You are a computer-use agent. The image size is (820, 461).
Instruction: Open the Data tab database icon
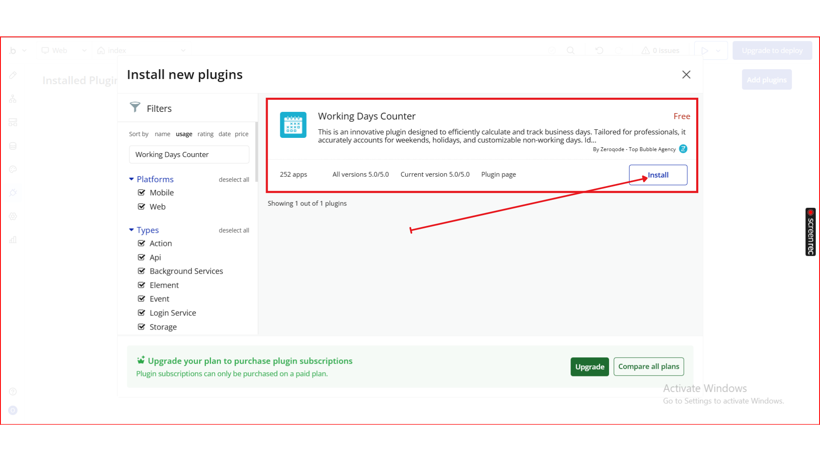[13, 146]
